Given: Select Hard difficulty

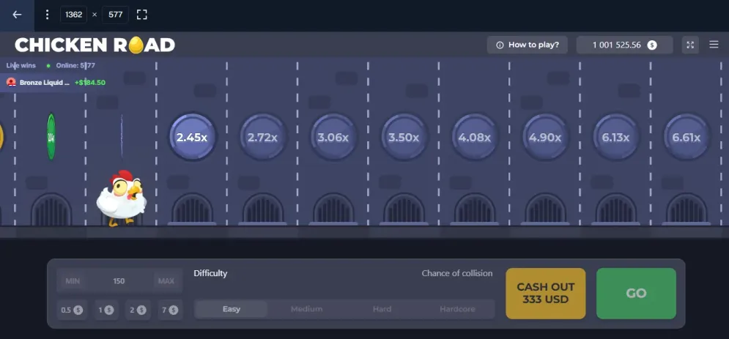Looking at the screenshot, I should (x=382, y=309).
